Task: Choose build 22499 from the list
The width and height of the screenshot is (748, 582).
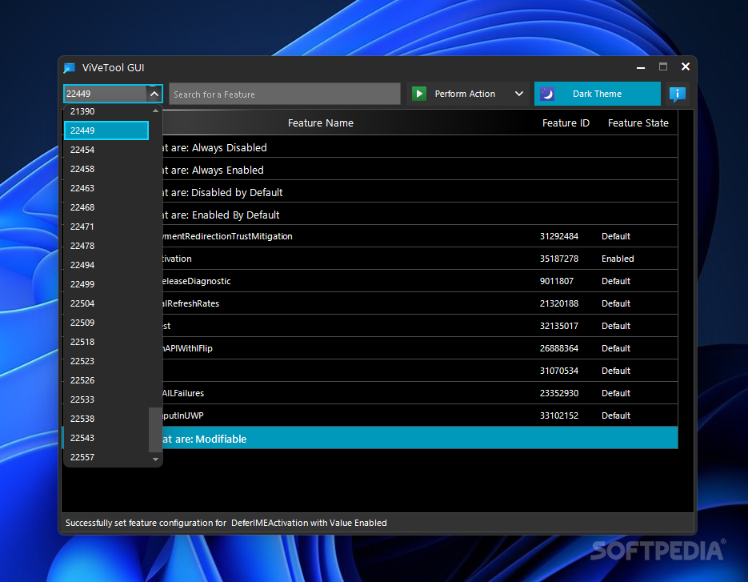Action: (106, 284)
